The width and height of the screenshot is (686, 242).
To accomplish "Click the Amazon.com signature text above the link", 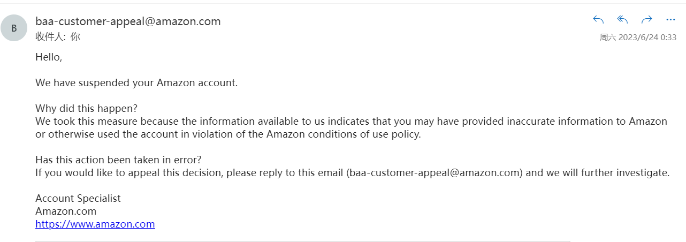I will pos(66,211).
